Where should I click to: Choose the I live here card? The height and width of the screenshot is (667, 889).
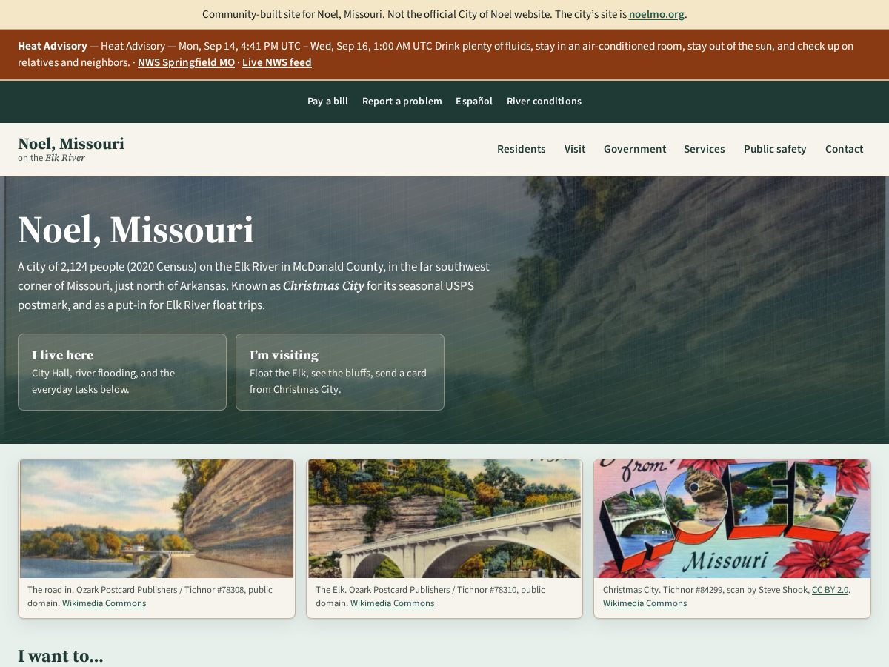tap(122, 372)
